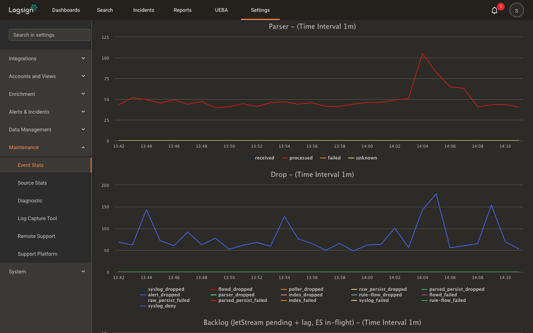This screenshot has height=333, width=533.
Task: Click the Logsign logo
Action: [x=23, y=9]
